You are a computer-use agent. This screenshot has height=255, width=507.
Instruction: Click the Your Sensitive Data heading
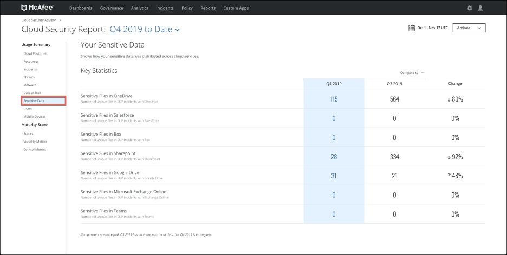click(113, 45)
